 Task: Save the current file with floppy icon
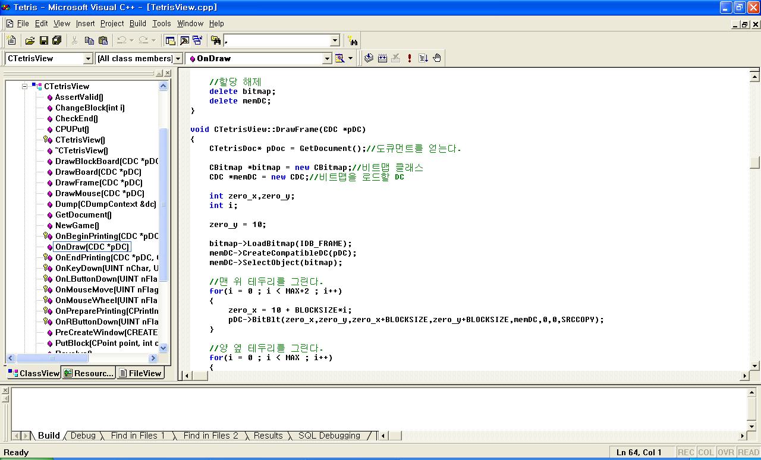click(43, 40)
